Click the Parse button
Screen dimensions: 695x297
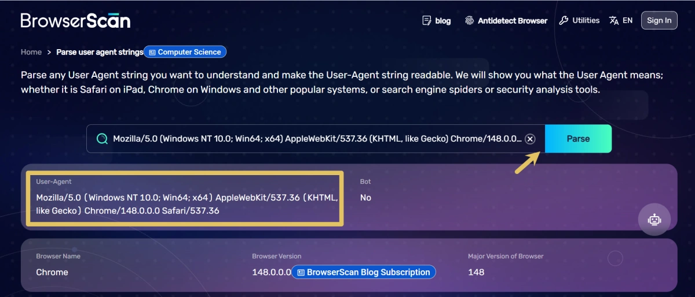[578, 139]
